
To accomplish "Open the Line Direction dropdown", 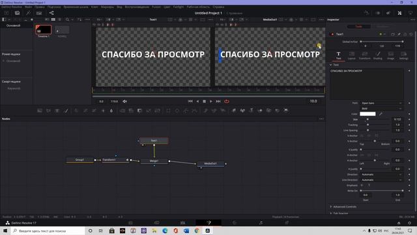I will [x=381, y=180].
